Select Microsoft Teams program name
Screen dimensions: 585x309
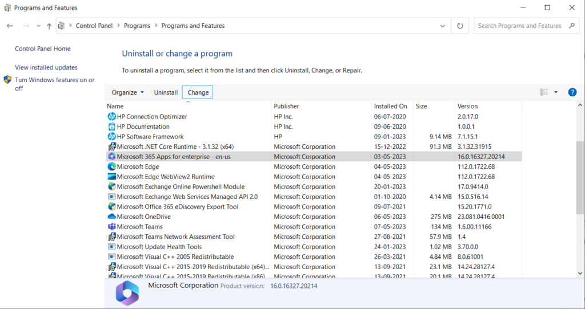point(139,227)
